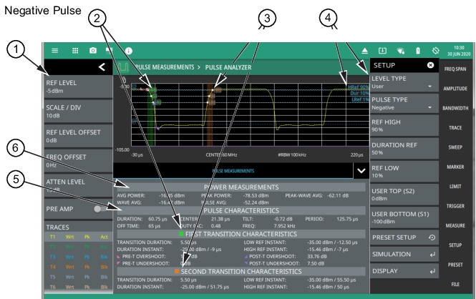Take a screenshot with the camera icon
Image resolution: width=476 pixels, height=299 pixels.
click(92, 52)
